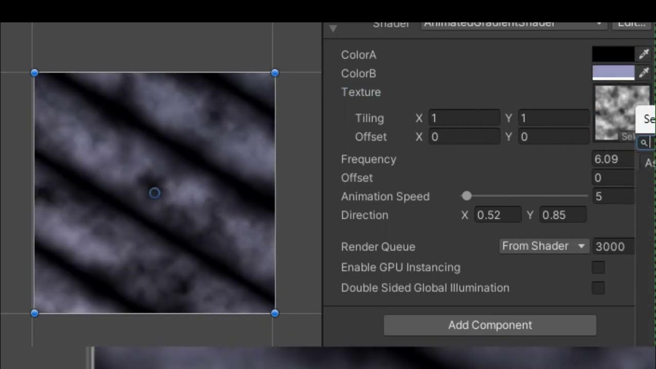Click the Enable GPU Instancing label
Image resolution: width=656 pixels, height=369 pixels.
point(400,268)
